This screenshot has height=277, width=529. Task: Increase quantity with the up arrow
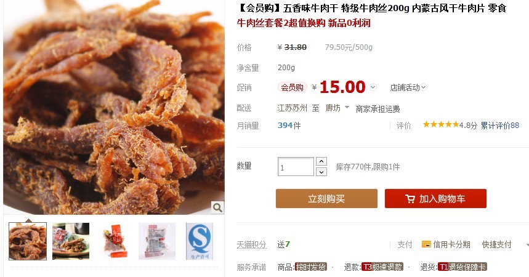pyautogui.click(x=321, y=161)
